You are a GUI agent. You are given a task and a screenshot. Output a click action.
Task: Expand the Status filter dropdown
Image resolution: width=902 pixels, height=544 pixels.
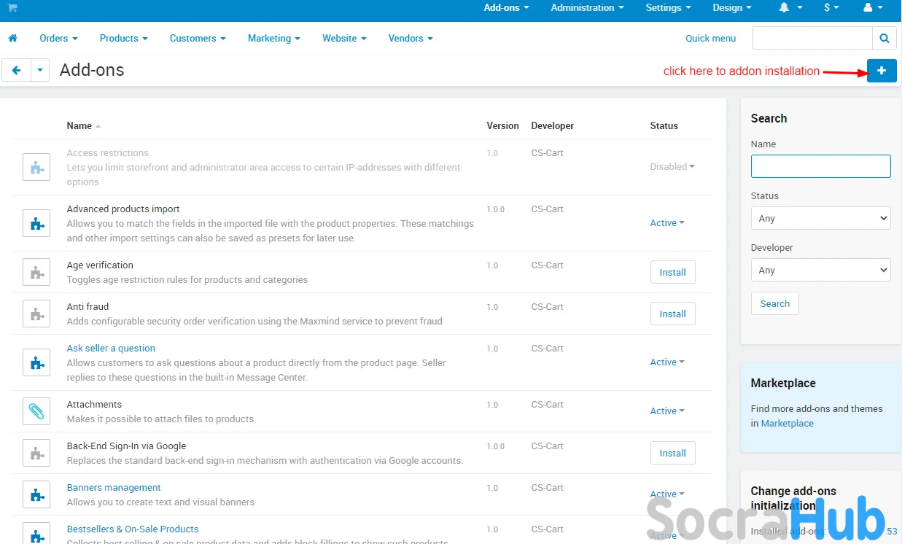tap(820, 218)
